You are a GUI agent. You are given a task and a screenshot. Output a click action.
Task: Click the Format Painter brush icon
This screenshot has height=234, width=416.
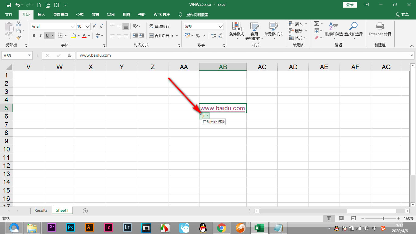(19, 38)
